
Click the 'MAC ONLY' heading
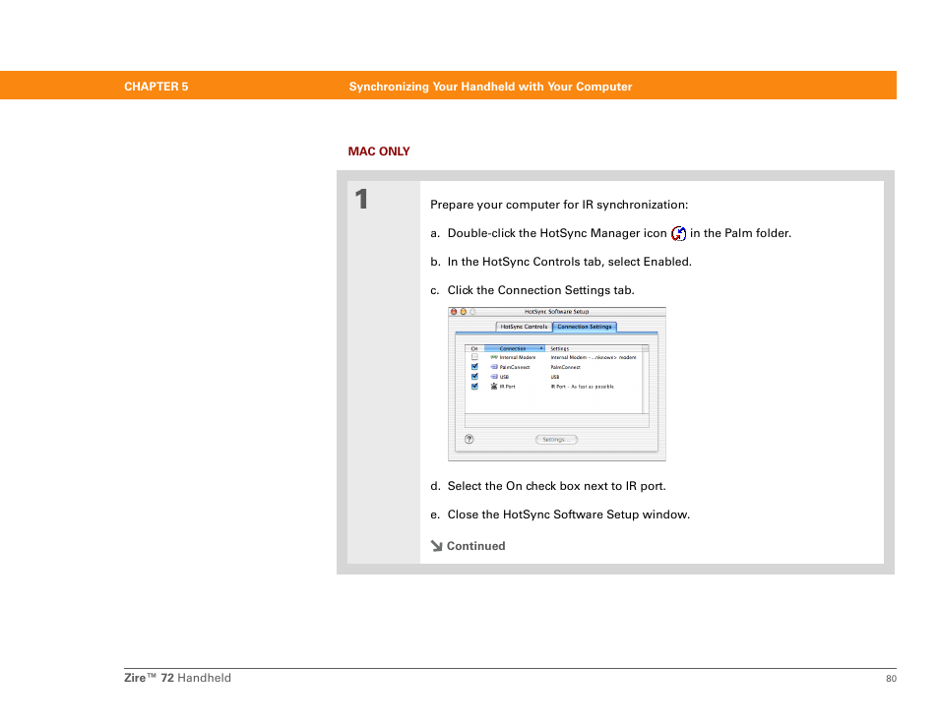pos(379,151)
